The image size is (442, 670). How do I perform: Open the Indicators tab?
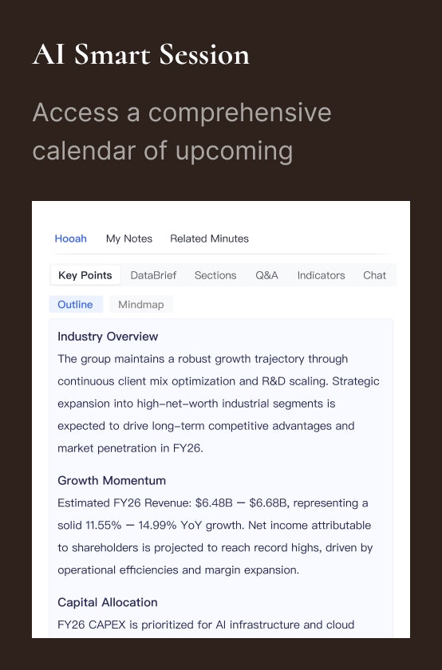point(321,275)
